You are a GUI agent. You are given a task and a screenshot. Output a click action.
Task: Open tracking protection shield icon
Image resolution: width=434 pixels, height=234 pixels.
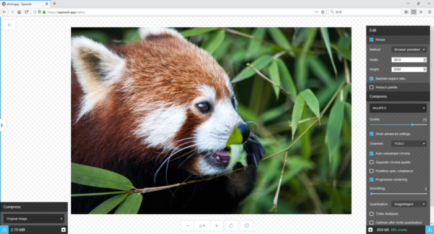tap(39, 12)
